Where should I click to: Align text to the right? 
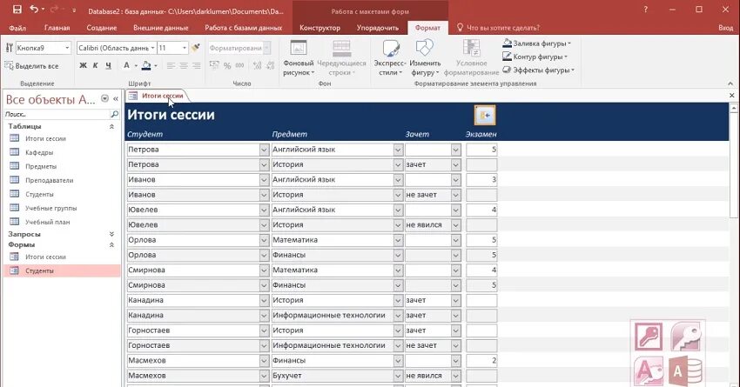197,65
